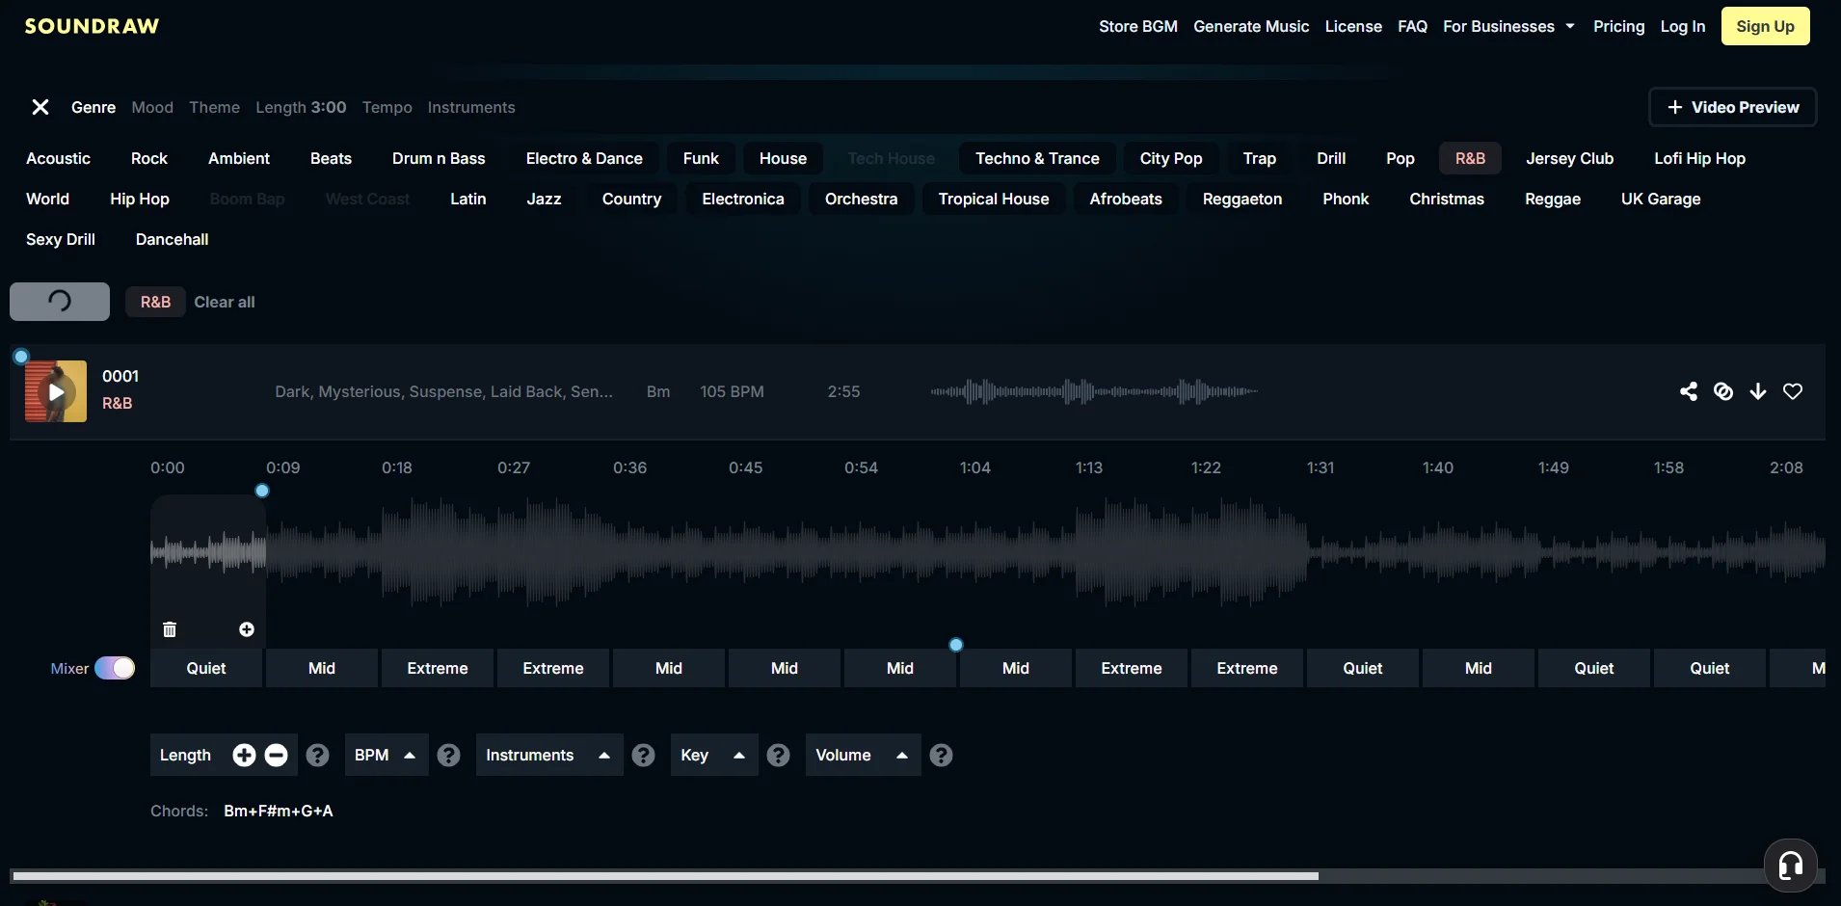Increase length with the plus circle icon

244,755
